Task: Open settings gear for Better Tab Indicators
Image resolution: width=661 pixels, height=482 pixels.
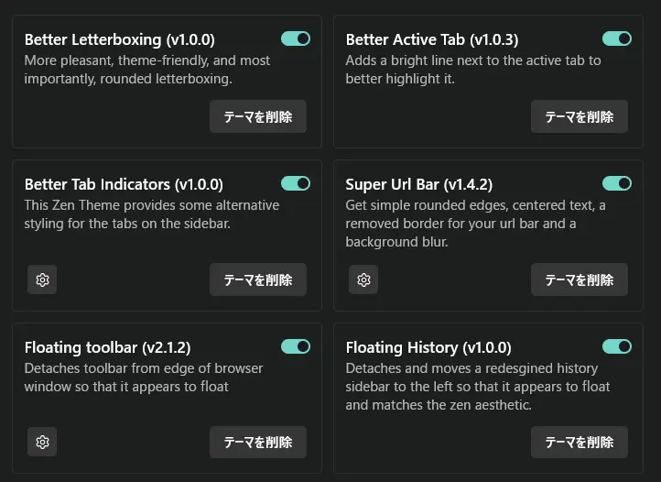Action: pyautogui.click(x=42, y=279)
